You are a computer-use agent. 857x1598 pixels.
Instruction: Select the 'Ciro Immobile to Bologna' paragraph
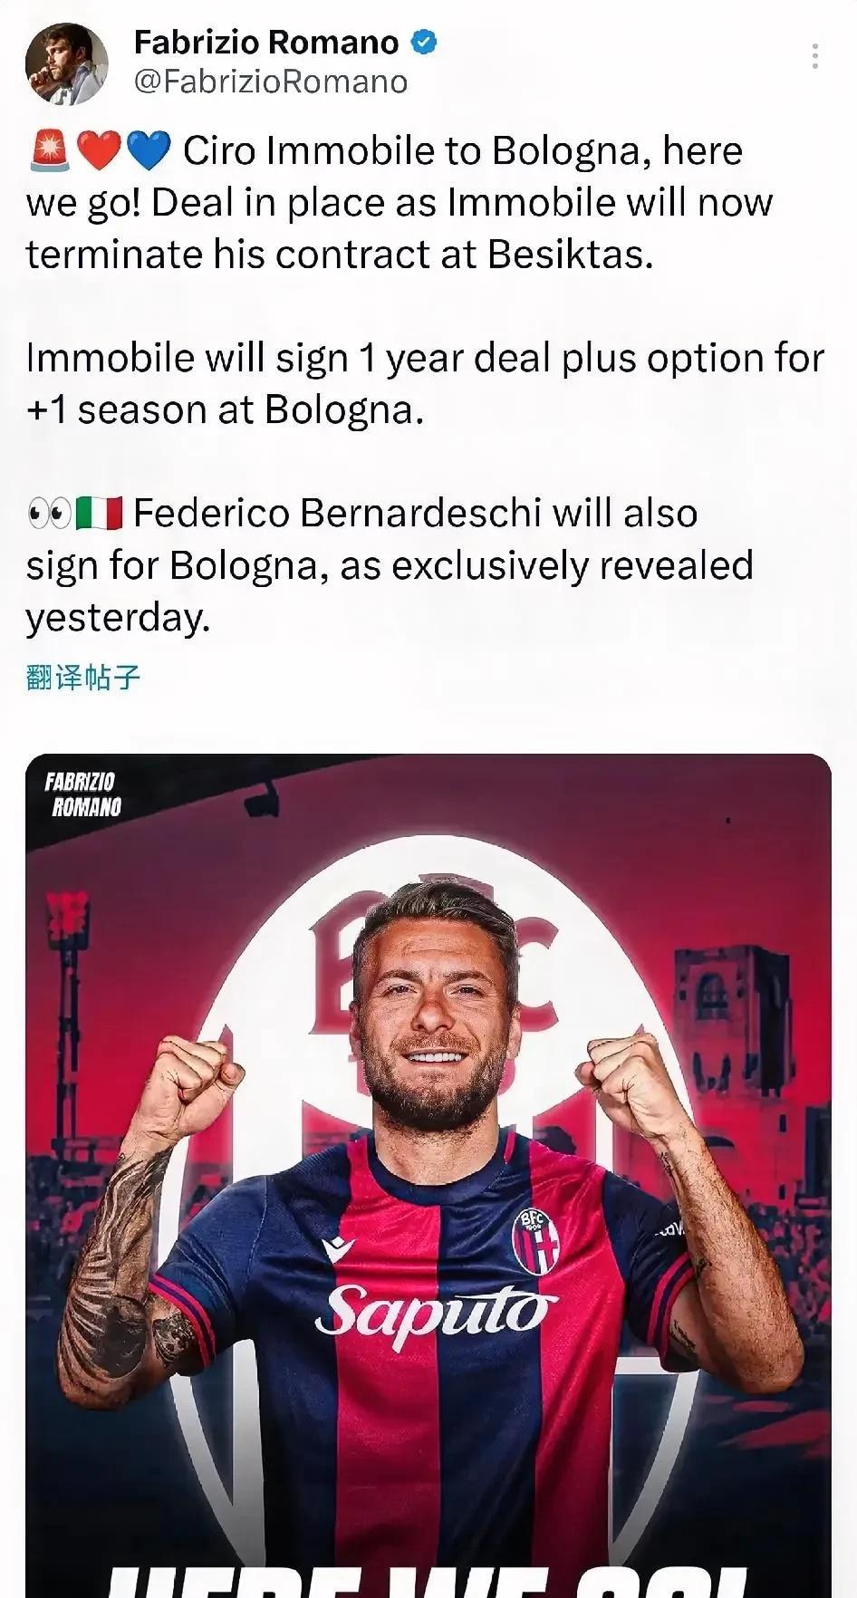coord(399,202)
